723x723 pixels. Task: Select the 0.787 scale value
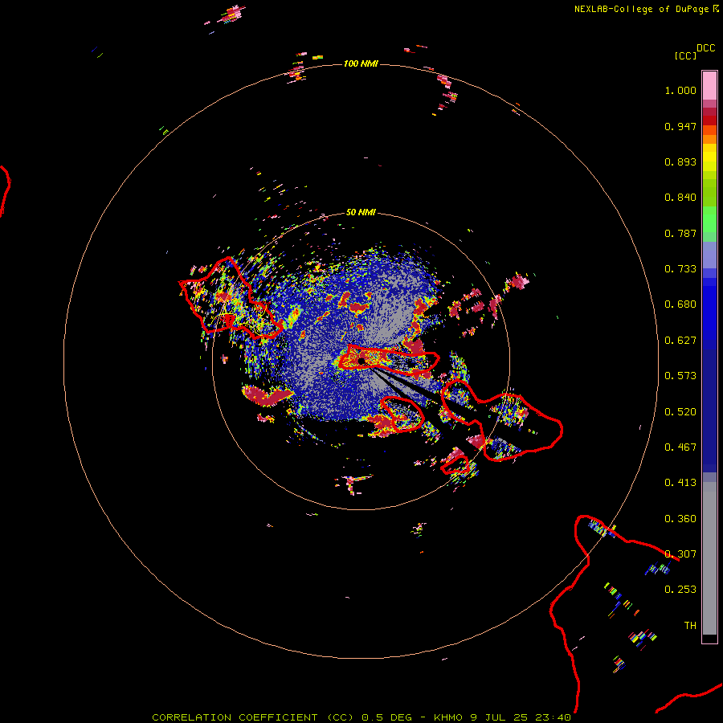(x=680, y=233)
